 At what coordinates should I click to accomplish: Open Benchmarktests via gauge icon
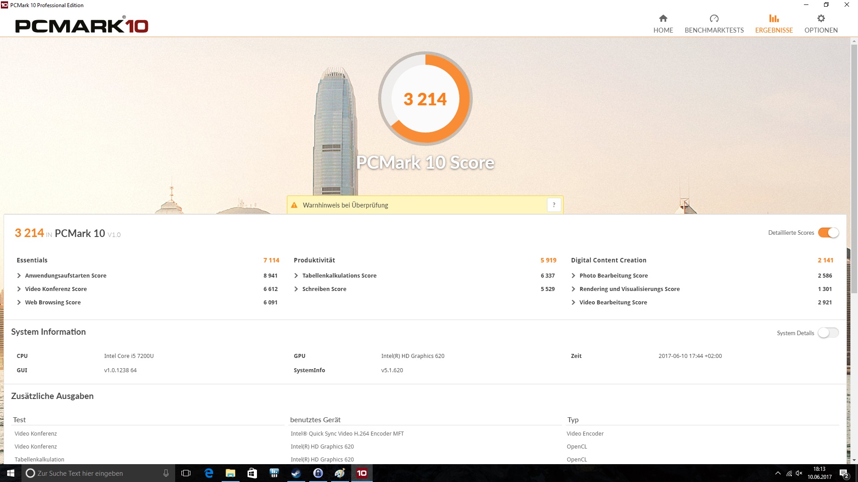714,18
